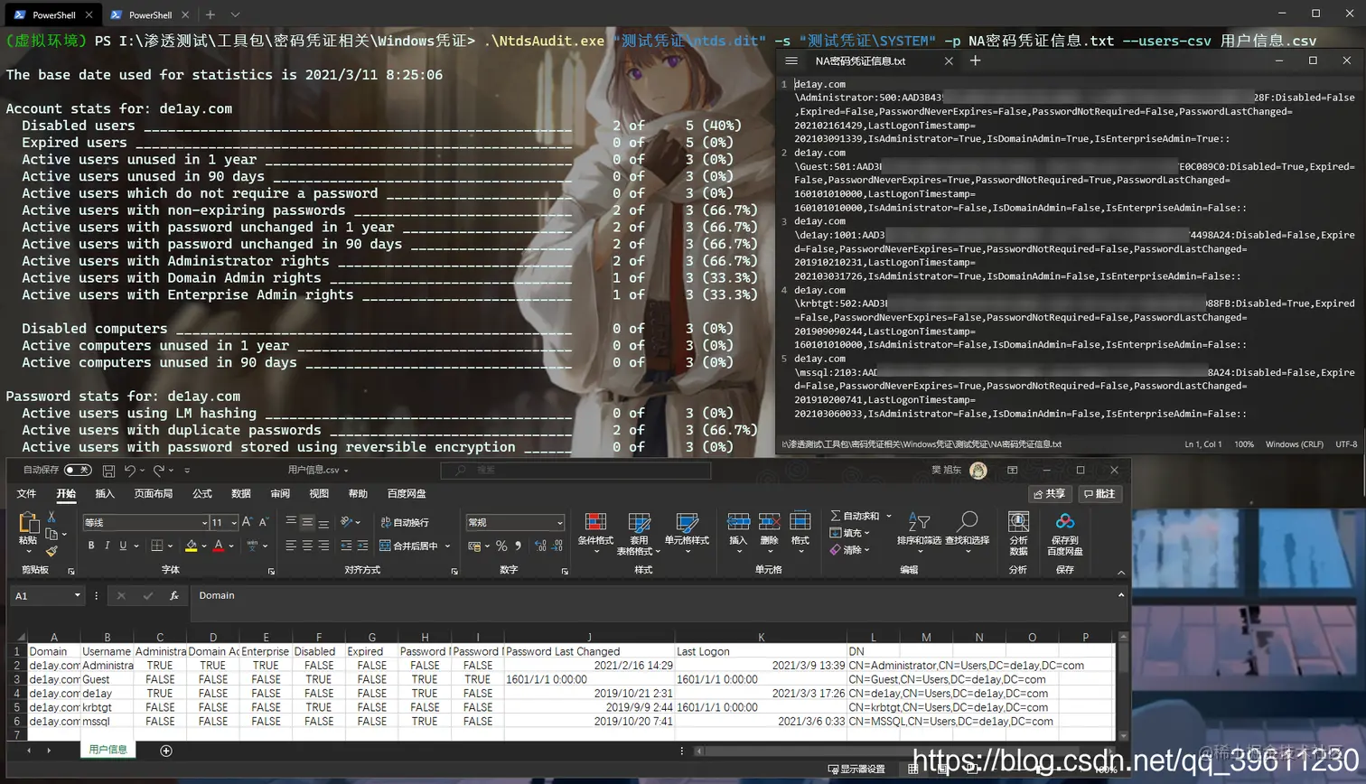Click the Undo arrow in Excel's quick access toolbar
Image resolution: width=1366 pixels, height=784 pixels.
(130, 470)
